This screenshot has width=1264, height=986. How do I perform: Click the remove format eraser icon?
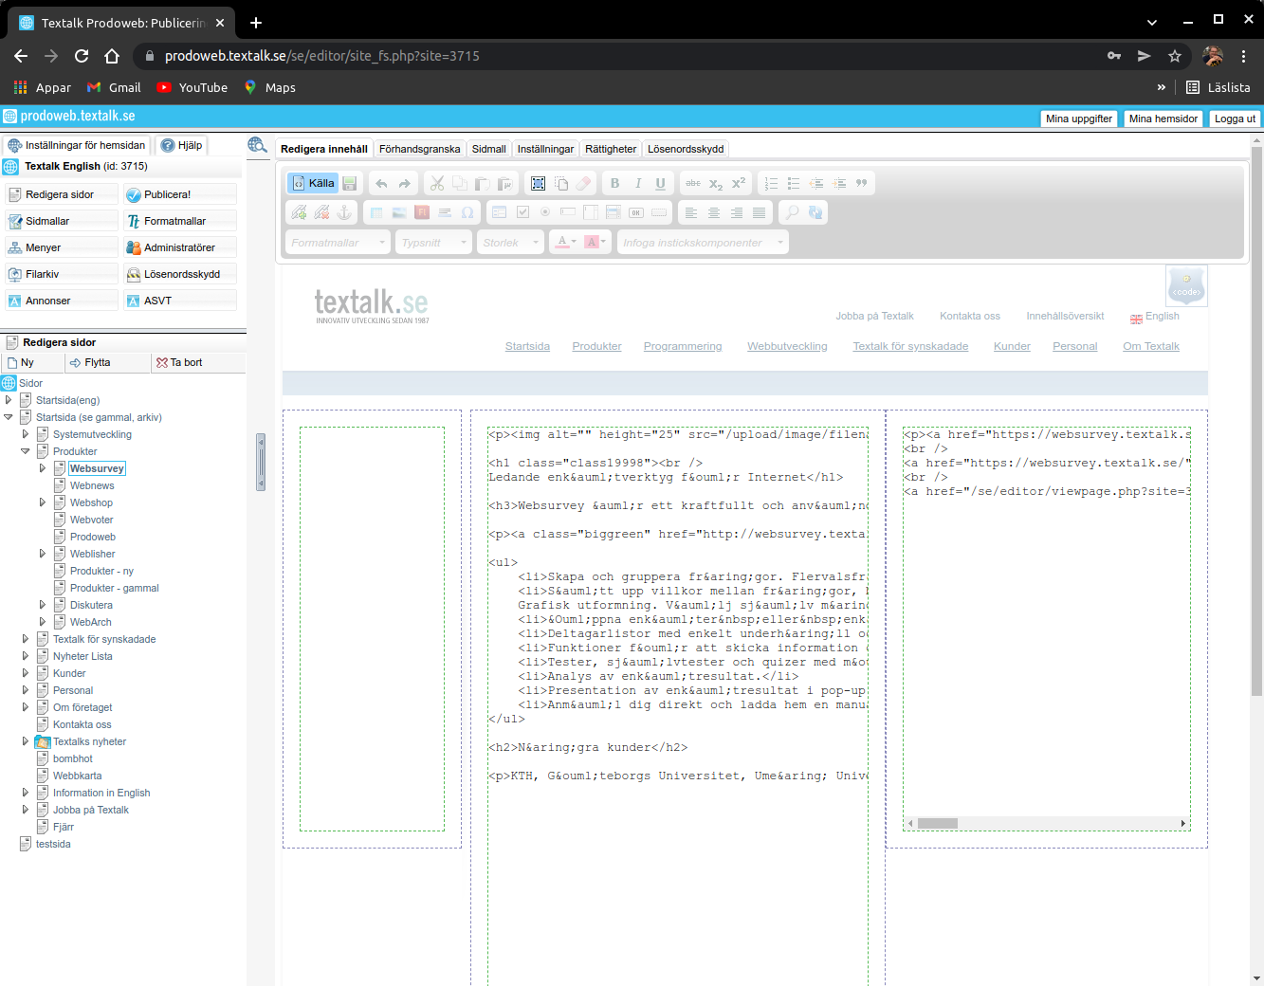[584, 183]
